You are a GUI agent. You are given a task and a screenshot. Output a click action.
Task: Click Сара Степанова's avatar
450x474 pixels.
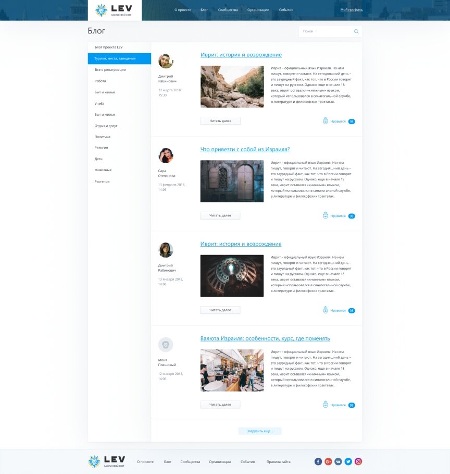tap(166, 155)
